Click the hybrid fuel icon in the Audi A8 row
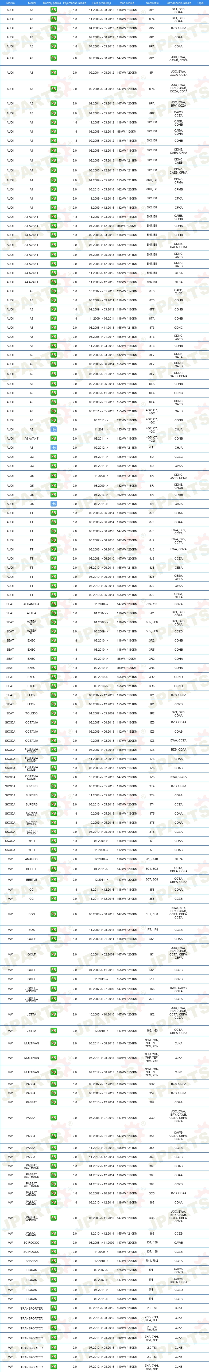The height and width of the screenshot is (1372, 209). coord(54,447)
